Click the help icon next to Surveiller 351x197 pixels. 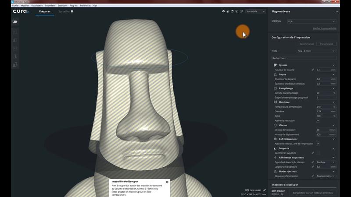pyautogui.click(x=72, y=11)
